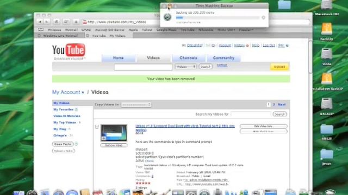Select My Videos in the sidebar
The image size is (348, 195).
[x=61, y=103]
